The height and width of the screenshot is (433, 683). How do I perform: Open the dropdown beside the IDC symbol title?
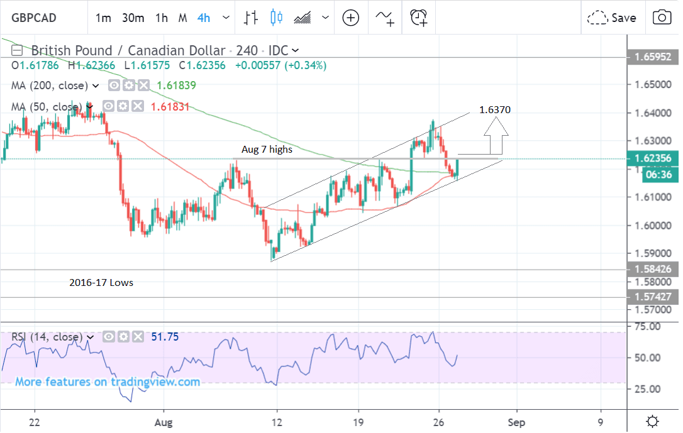296,50
